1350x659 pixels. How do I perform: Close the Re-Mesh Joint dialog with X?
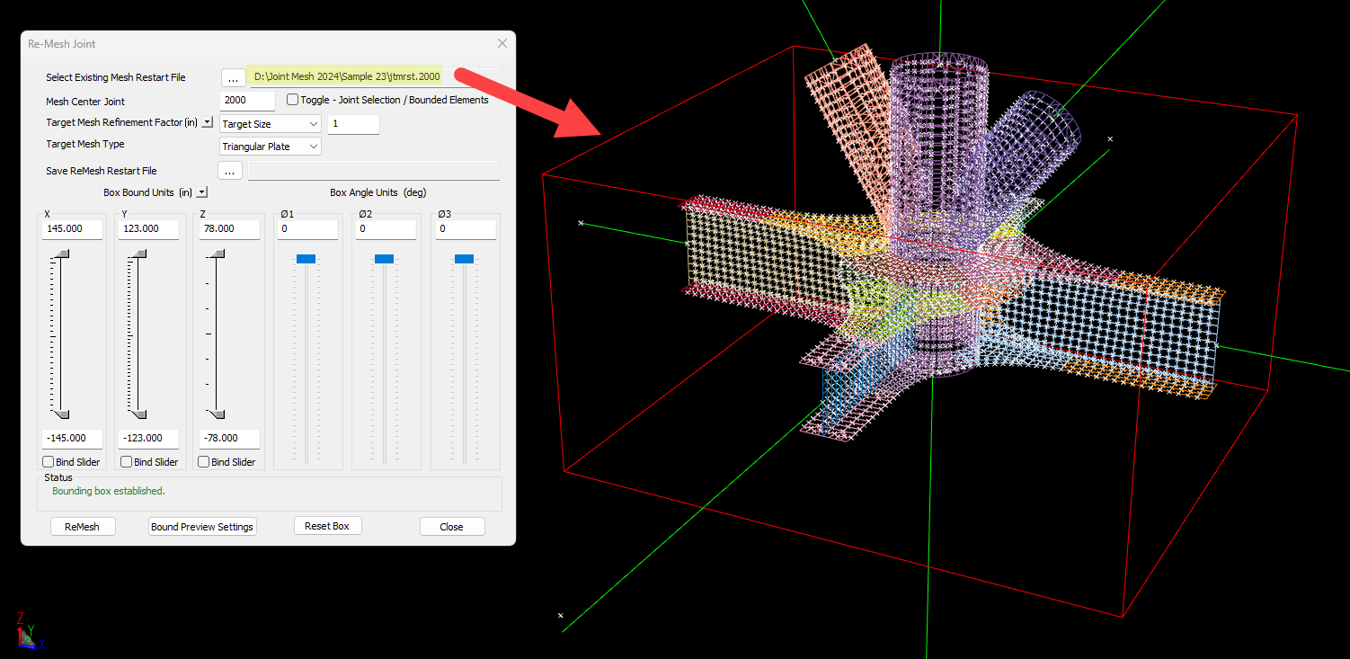point(502,43)
